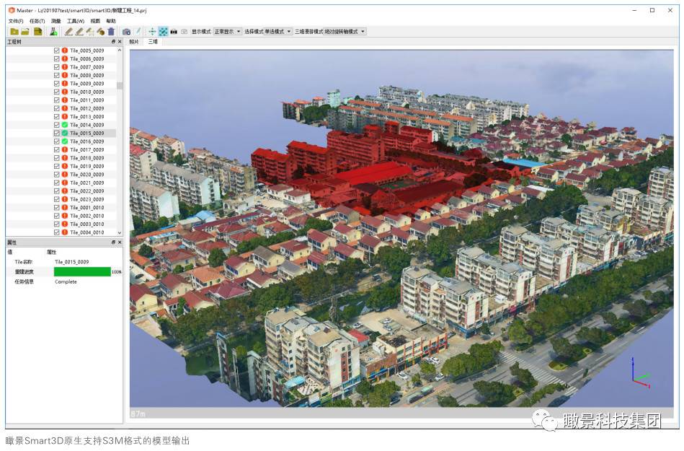The image size is (684, 451).
Task: Click the red warning icon of Tile_0004_0010
Action: pyautogui.click(x=65, y=232)
